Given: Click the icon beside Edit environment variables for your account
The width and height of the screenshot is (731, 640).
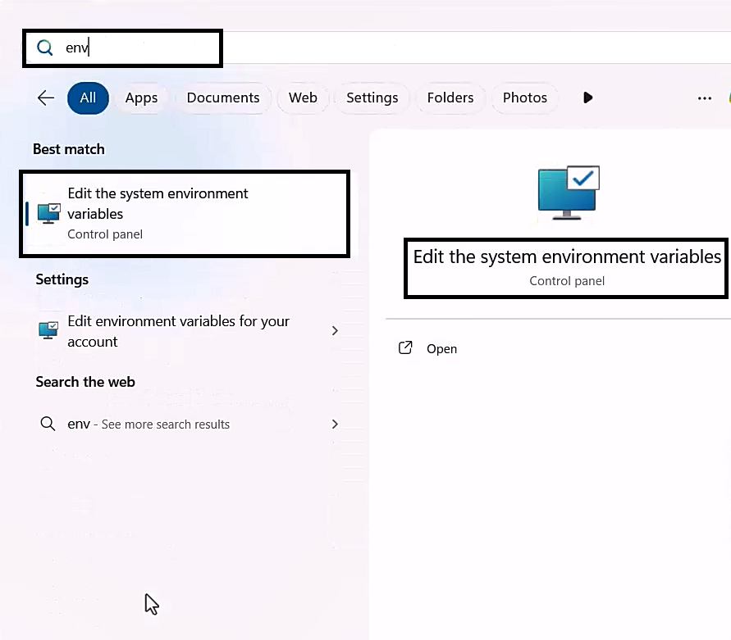Looking at the screenshot, I should click(x=49, y=330).
